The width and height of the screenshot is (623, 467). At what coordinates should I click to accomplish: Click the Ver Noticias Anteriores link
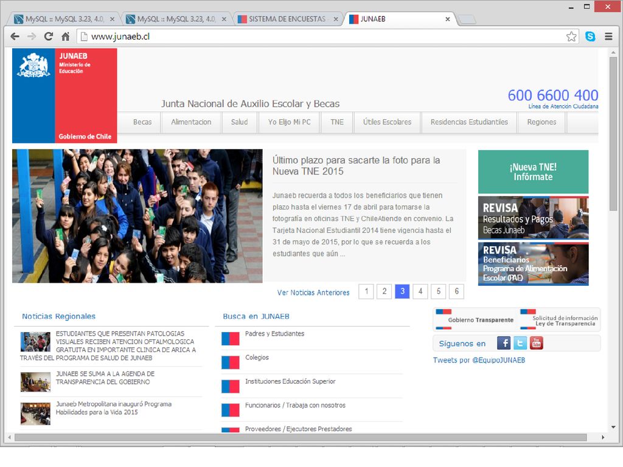pyautogui.click(x=313, y=292)
